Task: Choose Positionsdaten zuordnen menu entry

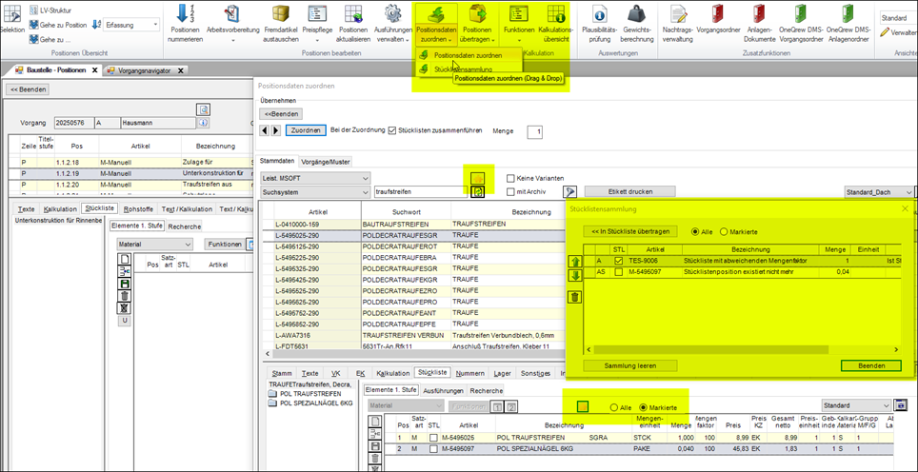Action: (x=468, y=55)
